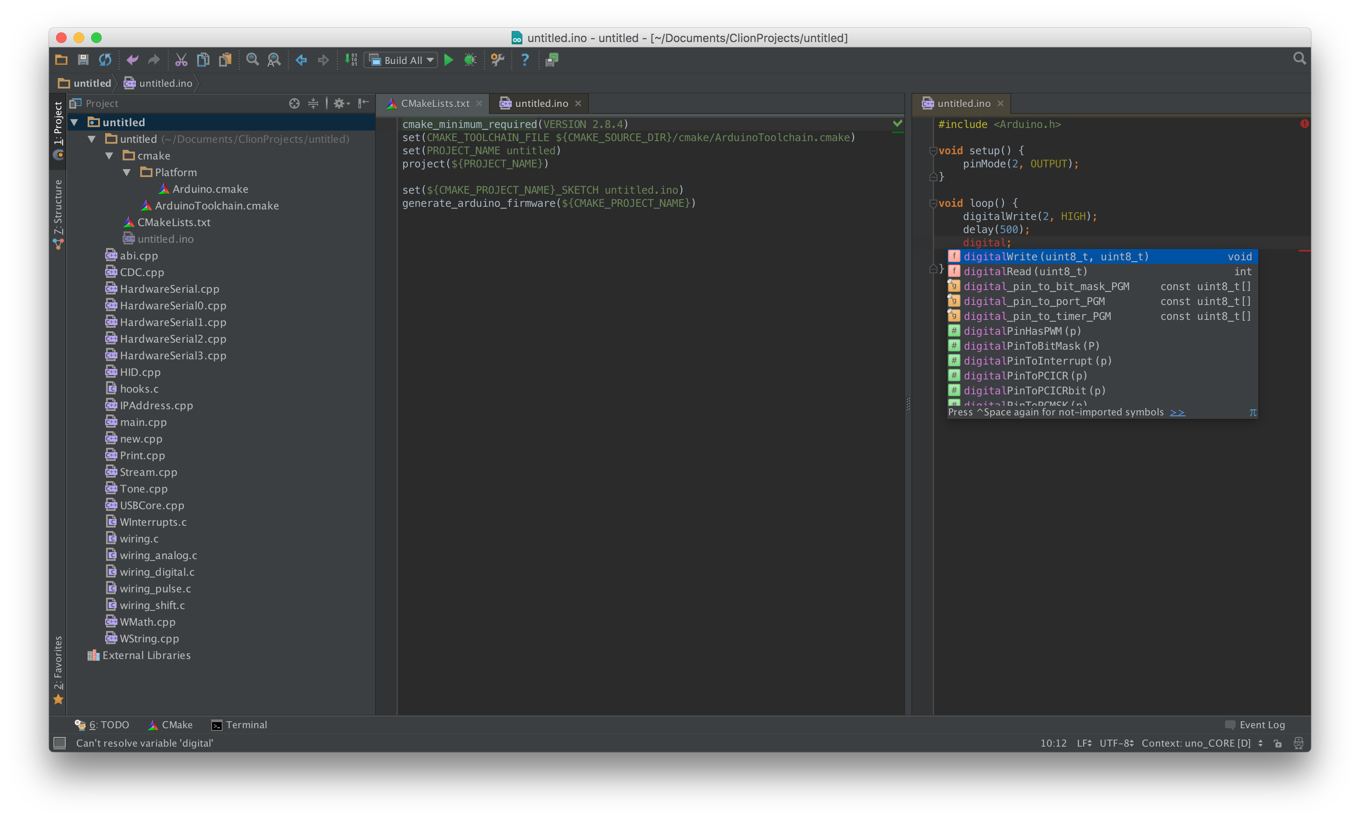Viewport: 1360px width, 822px height.
Task: Click the Debug bug icon
Action: [x=470, y=60]
